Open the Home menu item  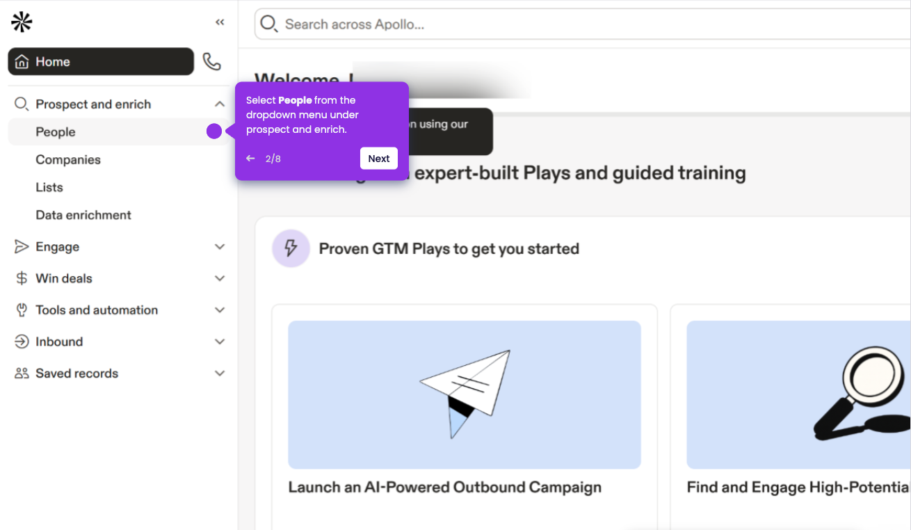pyautogui.click(x=101, y=61)
